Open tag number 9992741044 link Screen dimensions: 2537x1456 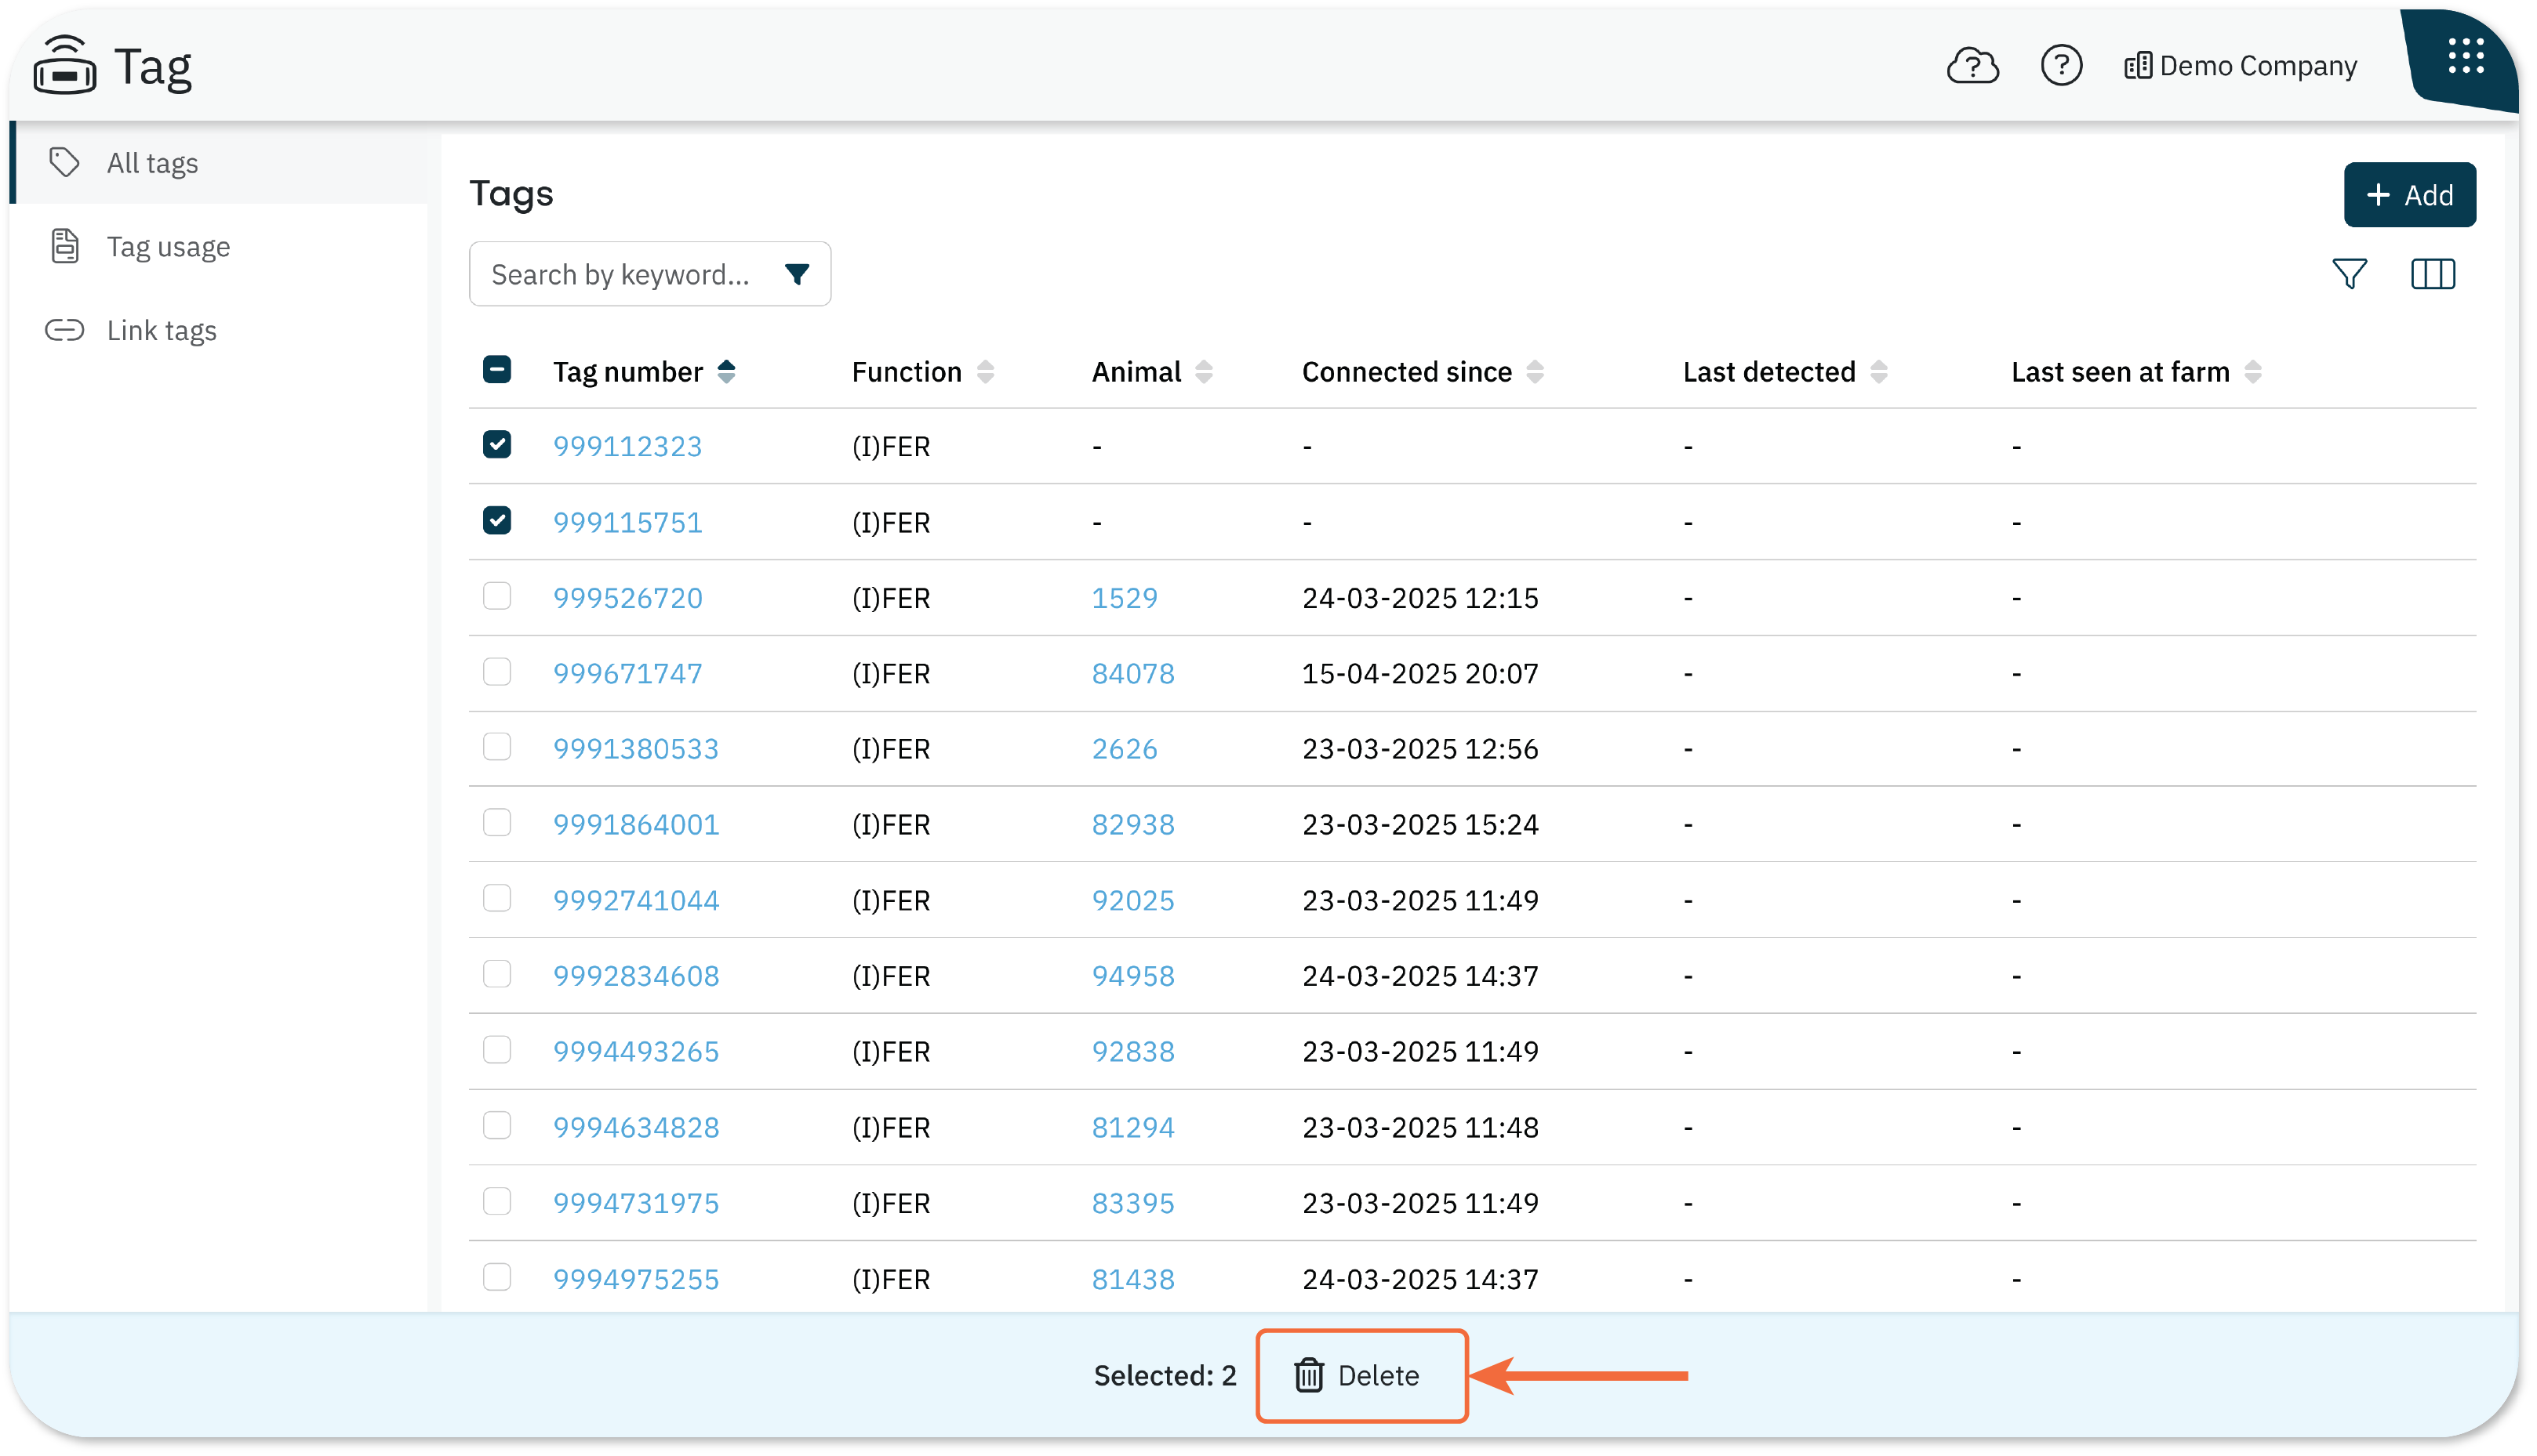(635, 900)
